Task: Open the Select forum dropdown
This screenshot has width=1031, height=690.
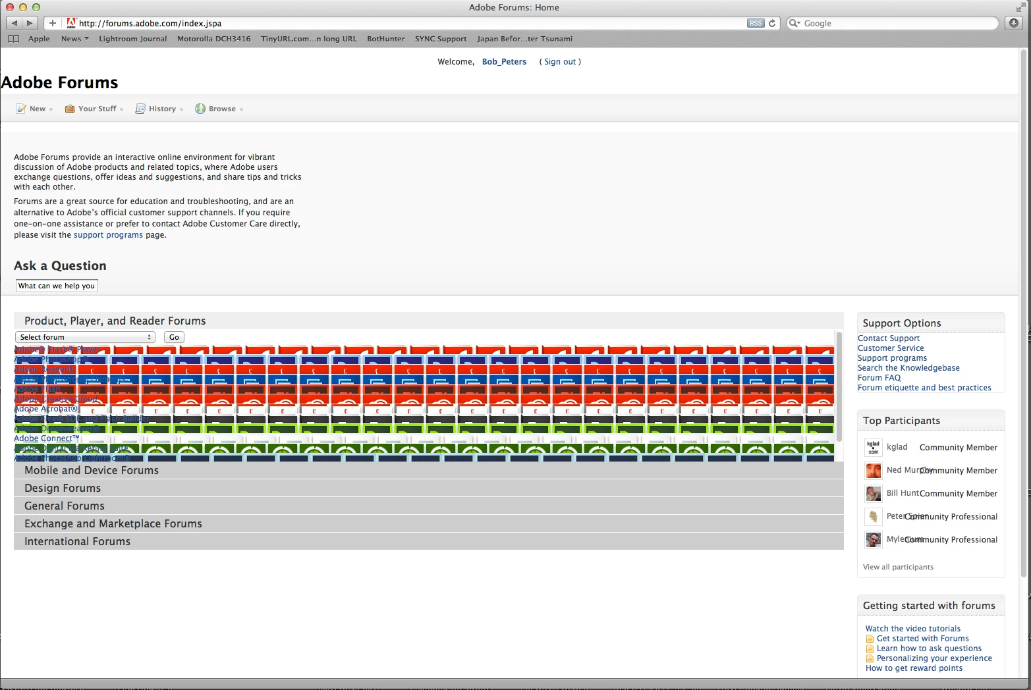Action: pyautogui.click(x=85, y=337)
